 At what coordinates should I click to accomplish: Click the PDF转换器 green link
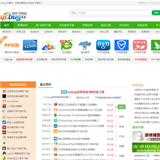click(x=76, y=60)
